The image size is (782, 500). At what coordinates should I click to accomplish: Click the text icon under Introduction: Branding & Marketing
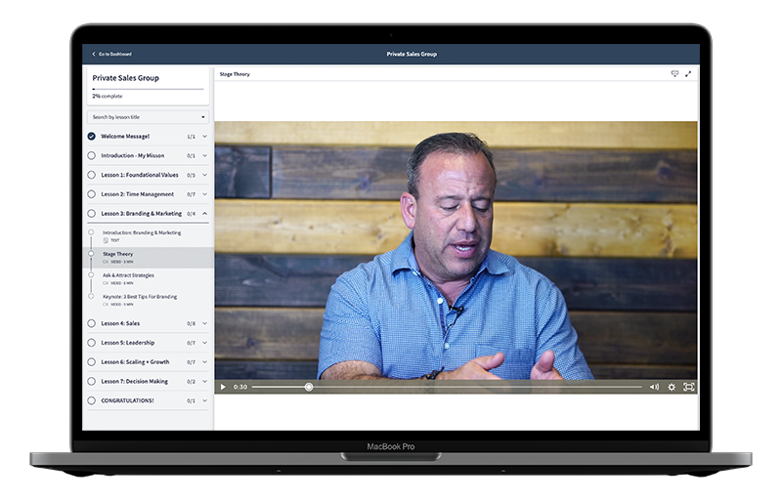(106, 240)
